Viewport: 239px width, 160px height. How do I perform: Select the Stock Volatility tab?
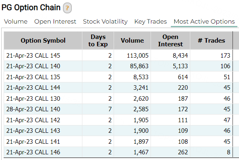105,22
